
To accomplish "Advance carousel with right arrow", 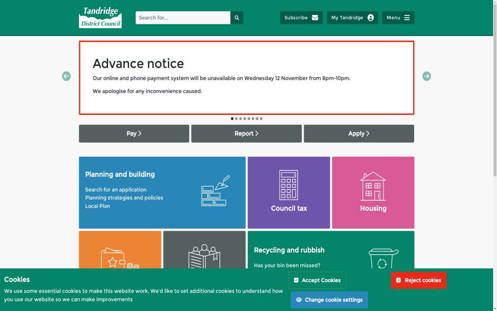I will coord(427,76).
